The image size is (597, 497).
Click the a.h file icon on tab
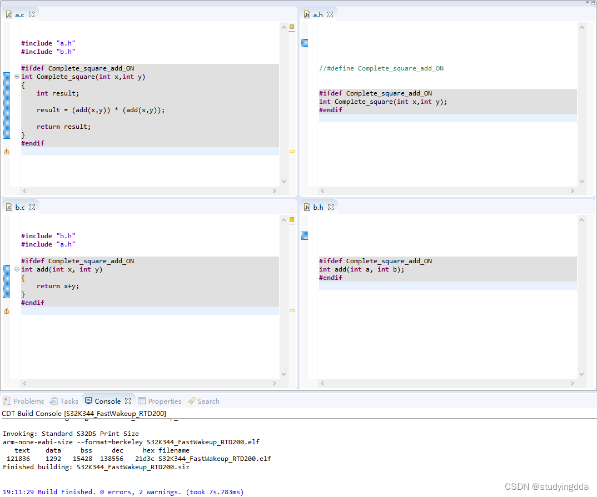[307, 15]
